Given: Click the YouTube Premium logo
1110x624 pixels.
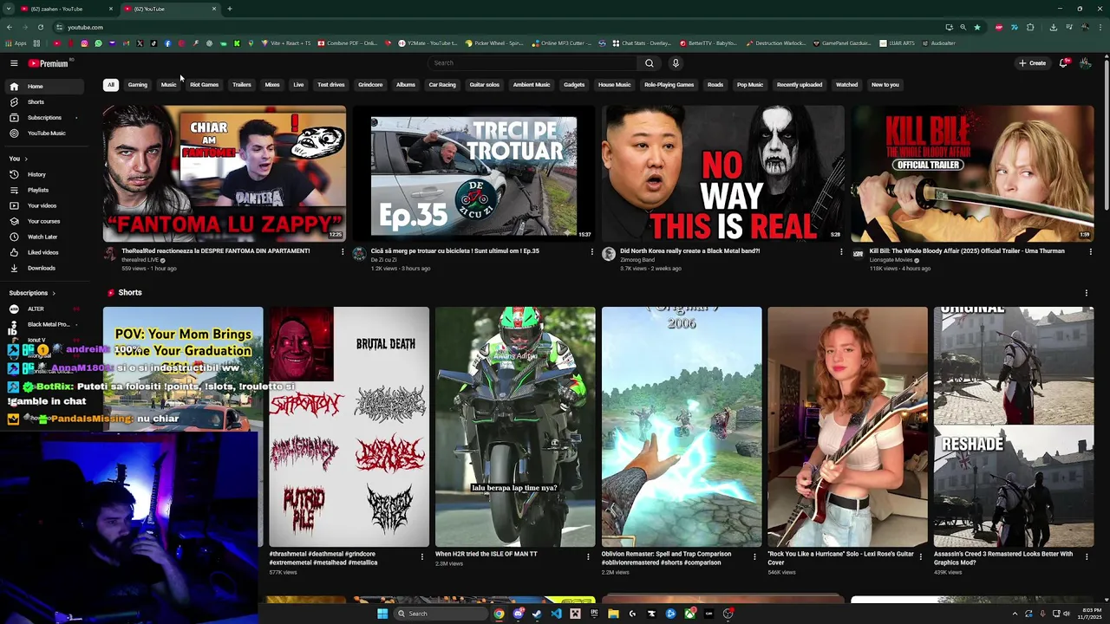Looking at the screenshot, I should (x=48, y=63).
